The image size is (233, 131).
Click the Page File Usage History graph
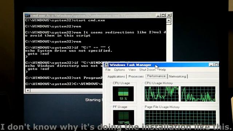pos(181,118)
